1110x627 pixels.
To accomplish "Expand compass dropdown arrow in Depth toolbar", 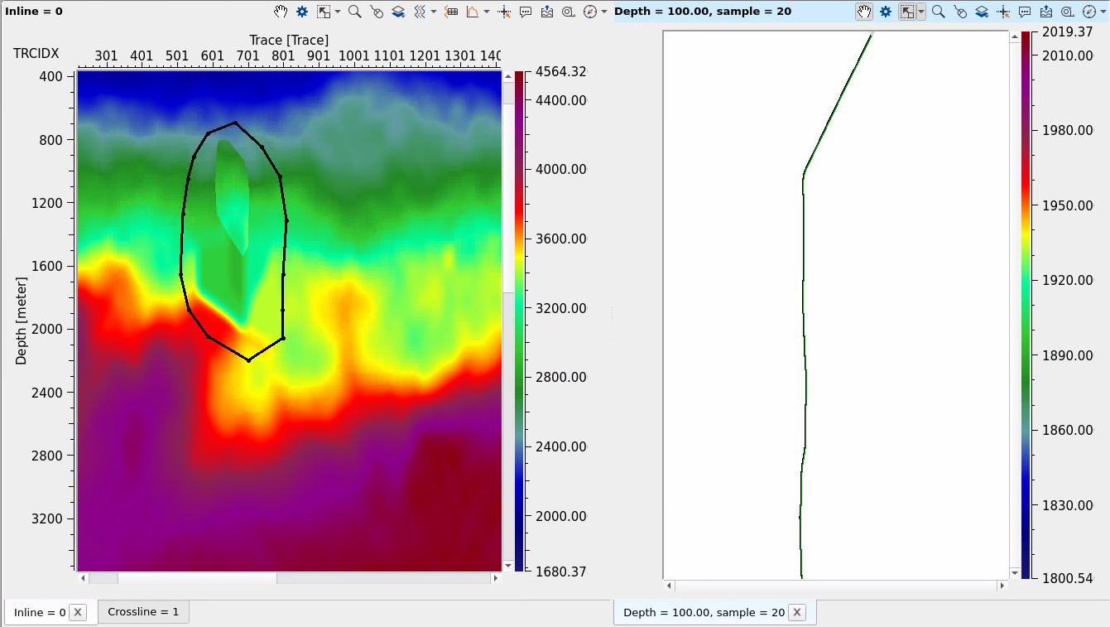I will 1103,12.
